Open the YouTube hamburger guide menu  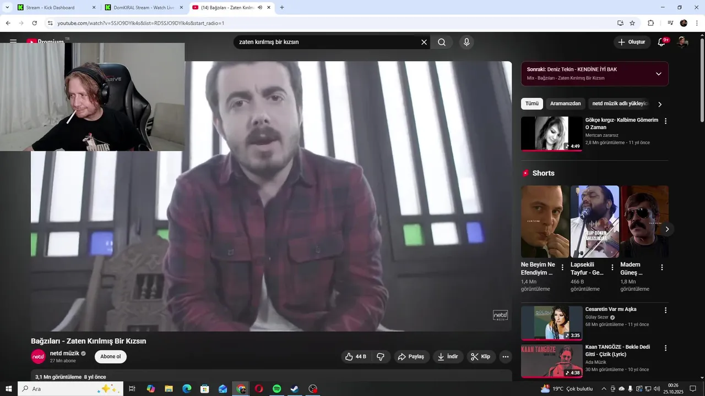pyautogui.click(x=13, y=42)
